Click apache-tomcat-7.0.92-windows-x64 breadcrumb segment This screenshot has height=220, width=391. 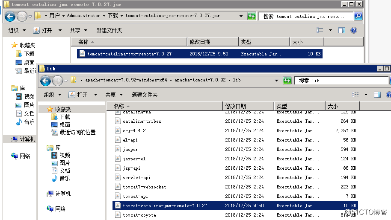[x=126, y=80]
